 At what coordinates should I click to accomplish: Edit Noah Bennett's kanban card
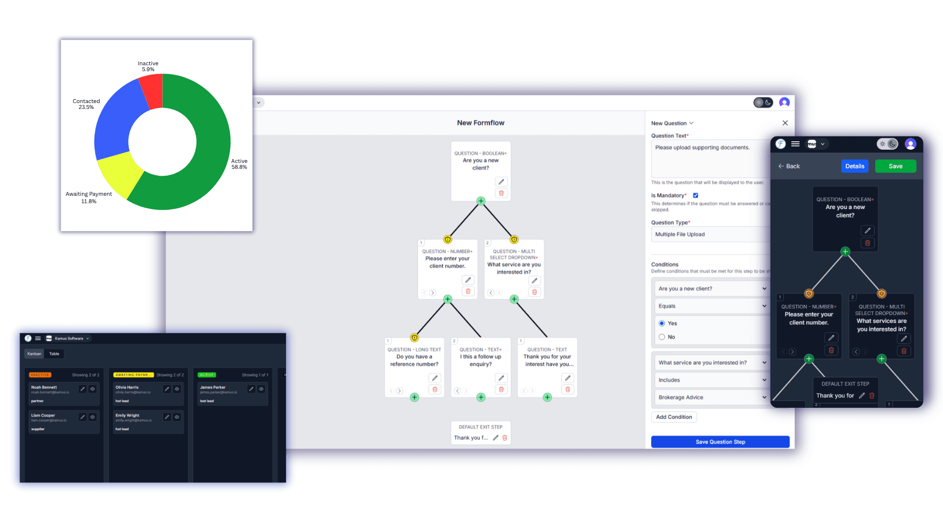83,389
